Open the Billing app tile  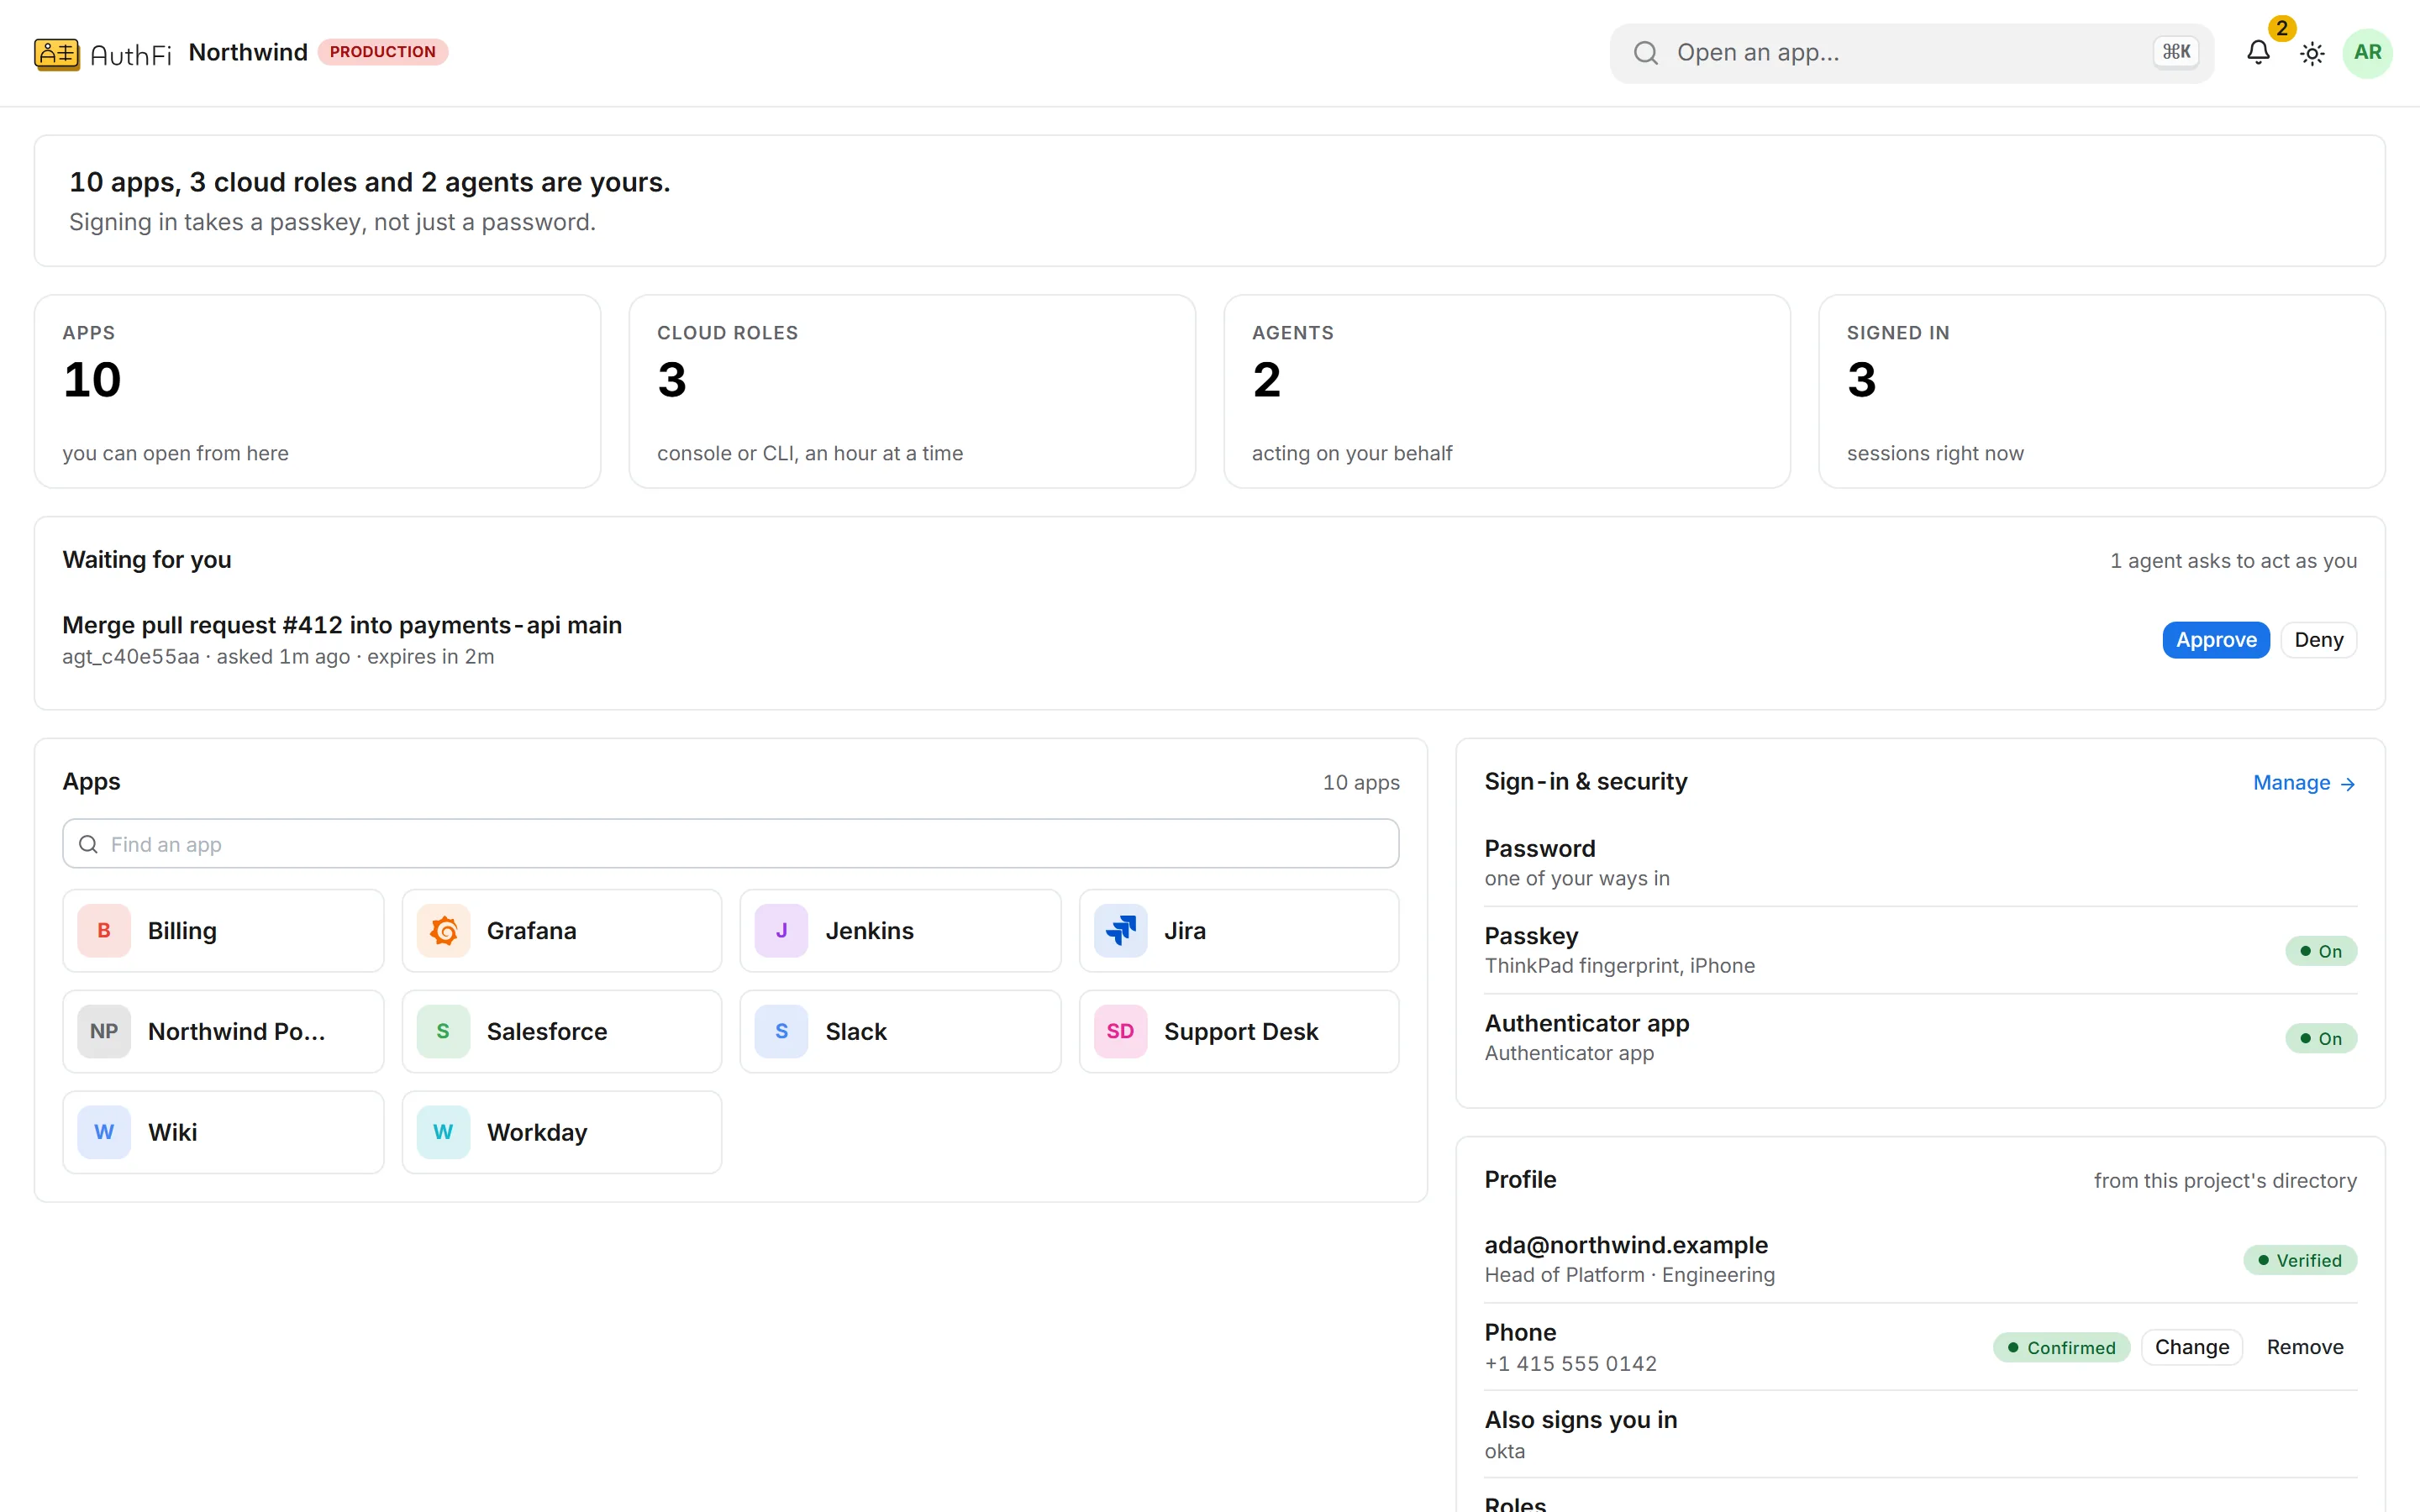tap(223, 931)
